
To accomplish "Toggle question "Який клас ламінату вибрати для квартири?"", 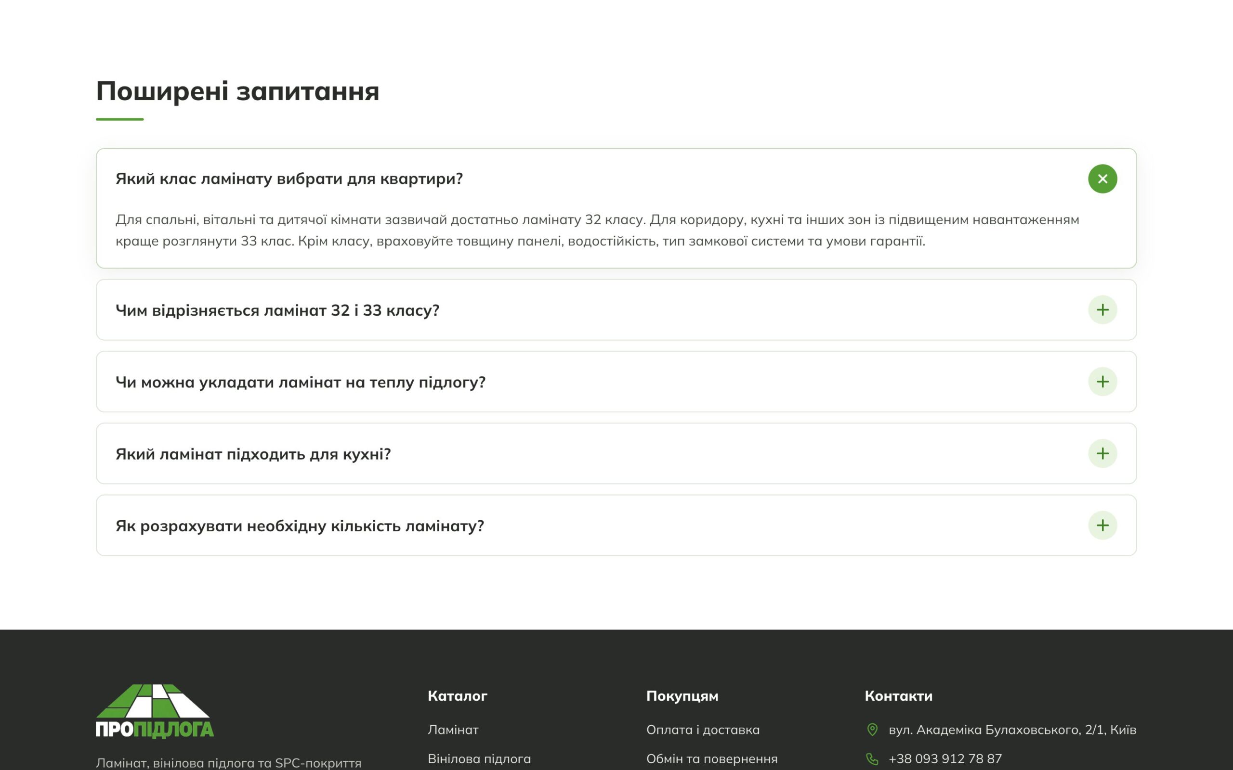I will coord(616,179).
